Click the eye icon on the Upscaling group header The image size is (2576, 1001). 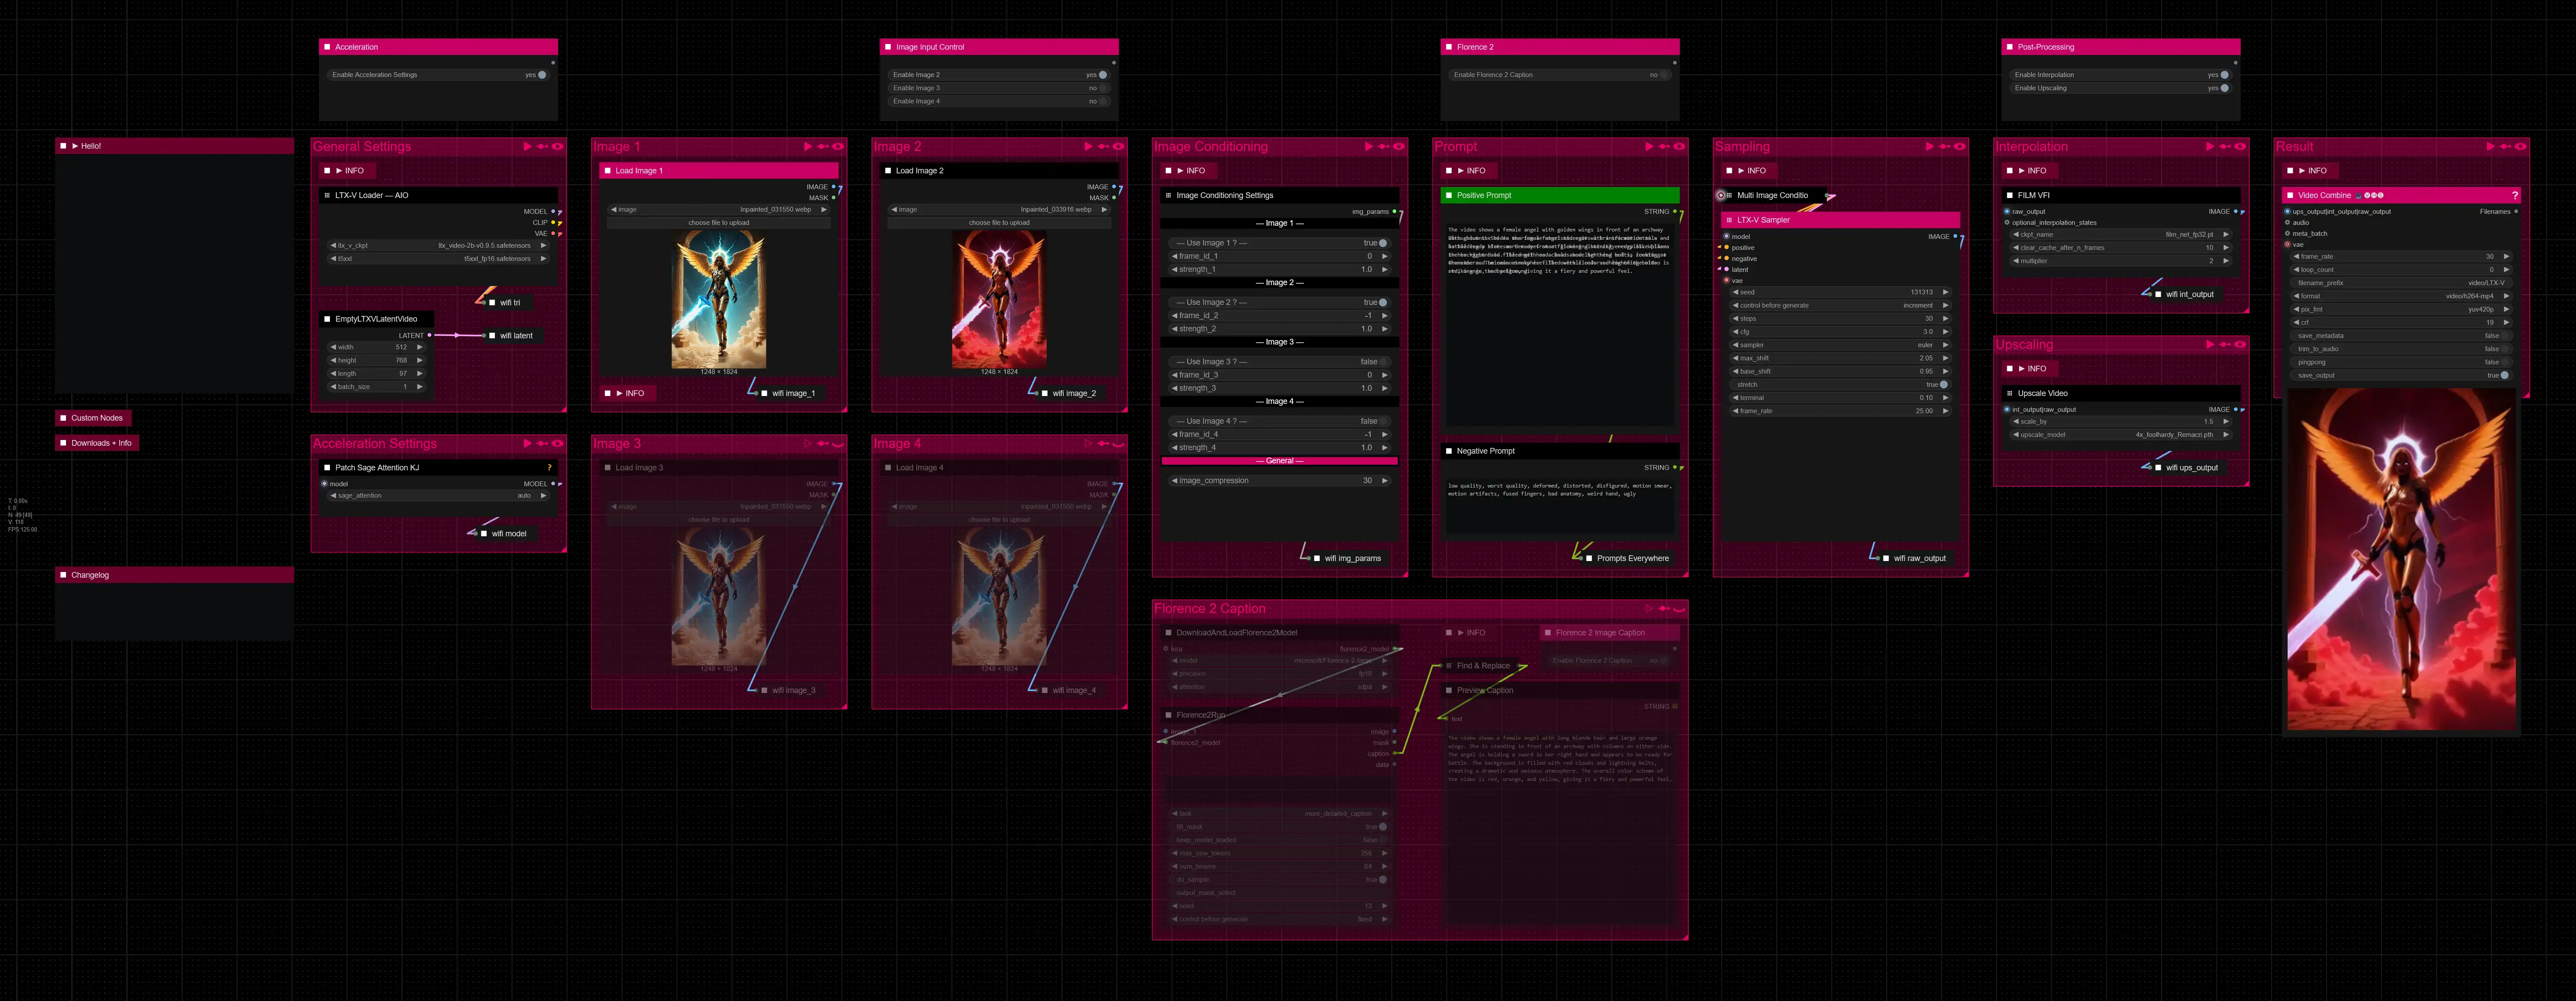click(2240, 345)
